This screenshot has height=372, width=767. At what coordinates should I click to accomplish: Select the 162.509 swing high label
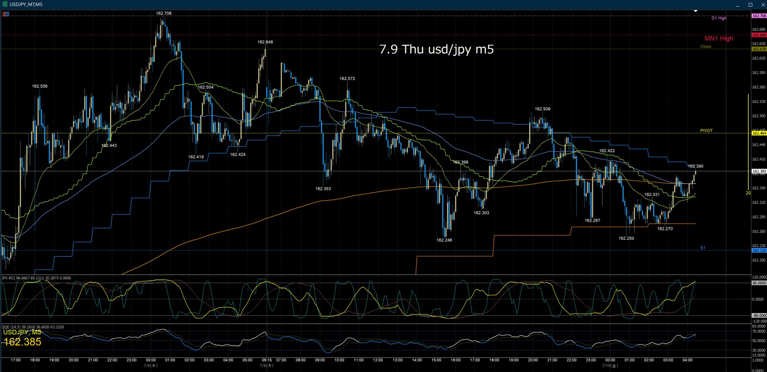click(542, 109)
